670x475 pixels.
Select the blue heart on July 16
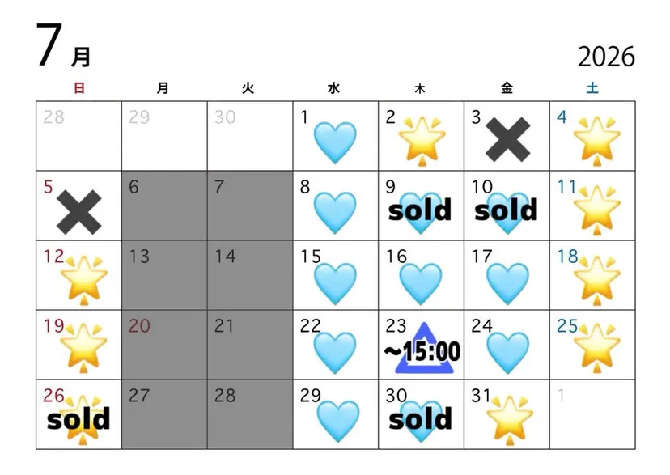tap(421, 284)
